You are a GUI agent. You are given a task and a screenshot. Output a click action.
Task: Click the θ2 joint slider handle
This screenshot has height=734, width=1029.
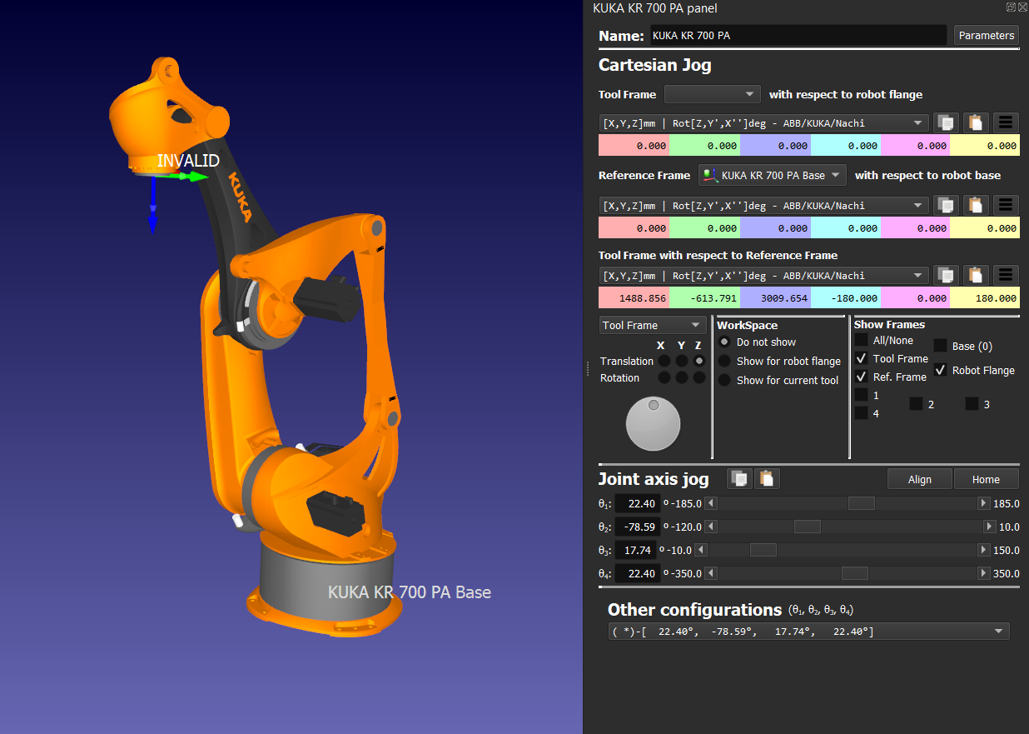pos(807,527)
